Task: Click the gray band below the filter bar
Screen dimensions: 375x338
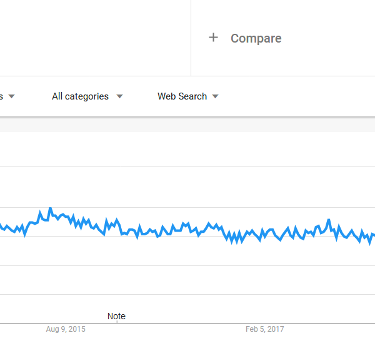Action: tap(187, 125)
